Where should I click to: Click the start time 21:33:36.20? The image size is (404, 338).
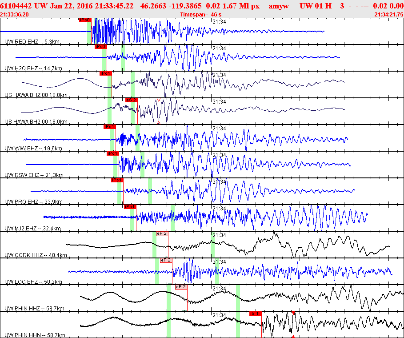(14, 14)
